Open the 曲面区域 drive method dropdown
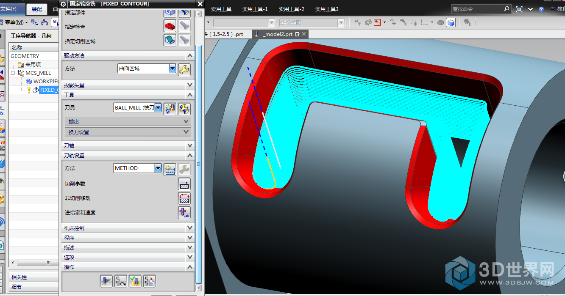 (x=172, y=68)
